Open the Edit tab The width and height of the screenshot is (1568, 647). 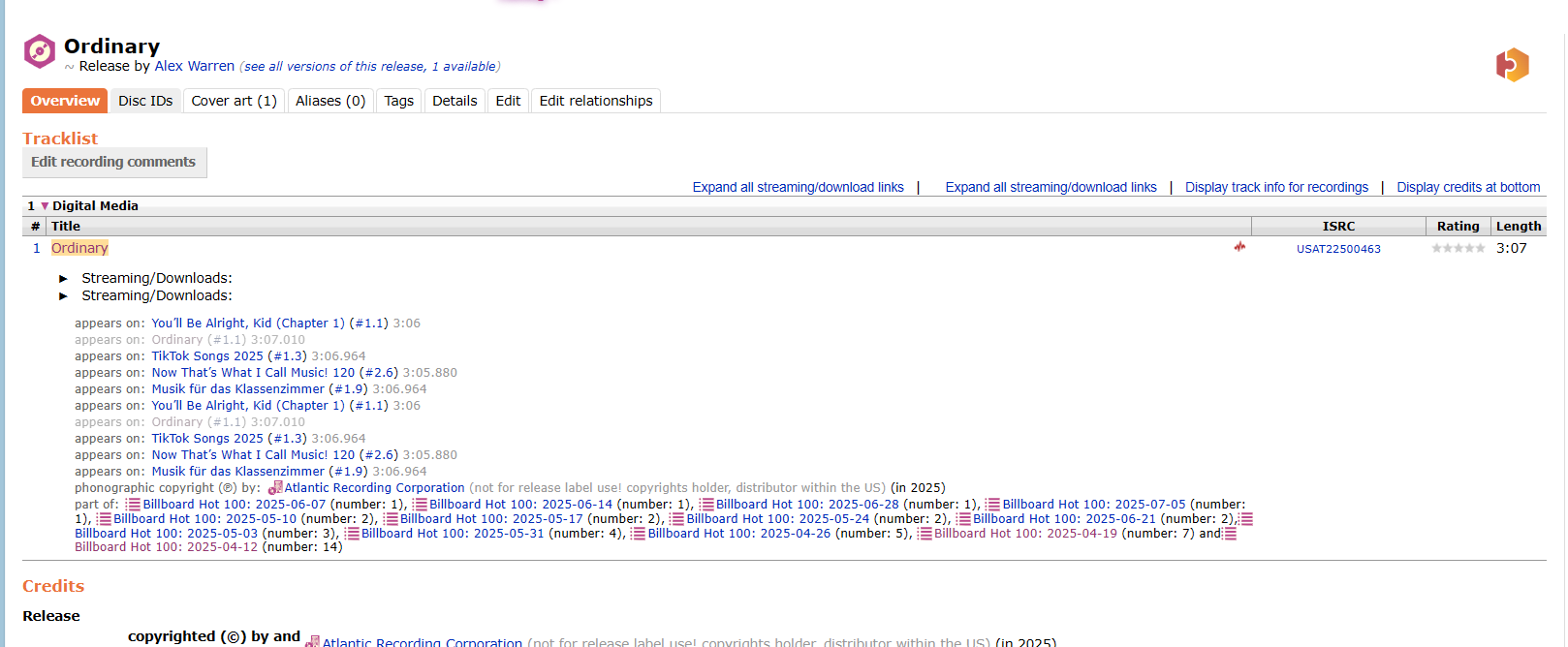(508, 101)
